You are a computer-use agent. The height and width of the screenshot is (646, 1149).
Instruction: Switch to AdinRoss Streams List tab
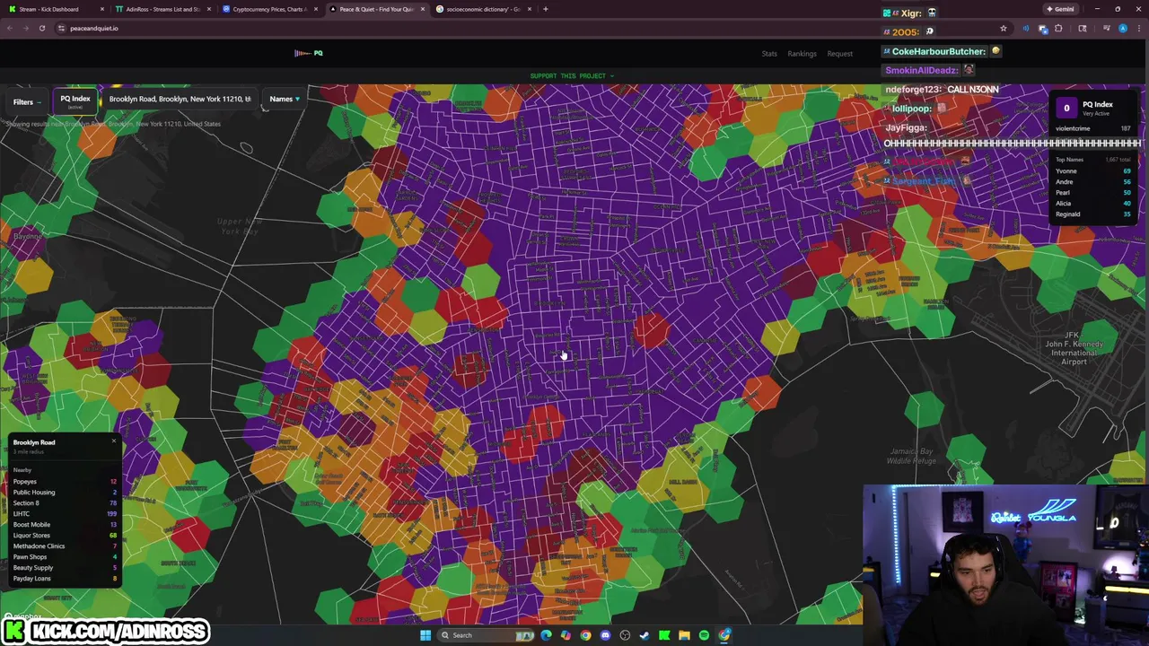[162, 9]
